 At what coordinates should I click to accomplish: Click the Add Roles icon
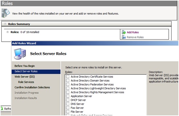[x=124, y=32]
